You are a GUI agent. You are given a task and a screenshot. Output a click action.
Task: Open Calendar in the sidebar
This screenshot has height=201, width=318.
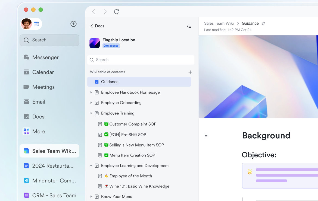coord(39,72)
